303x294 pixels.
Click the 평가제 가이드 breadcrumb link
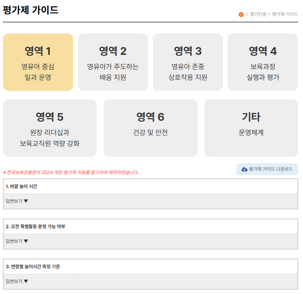[x=285, y=14]
